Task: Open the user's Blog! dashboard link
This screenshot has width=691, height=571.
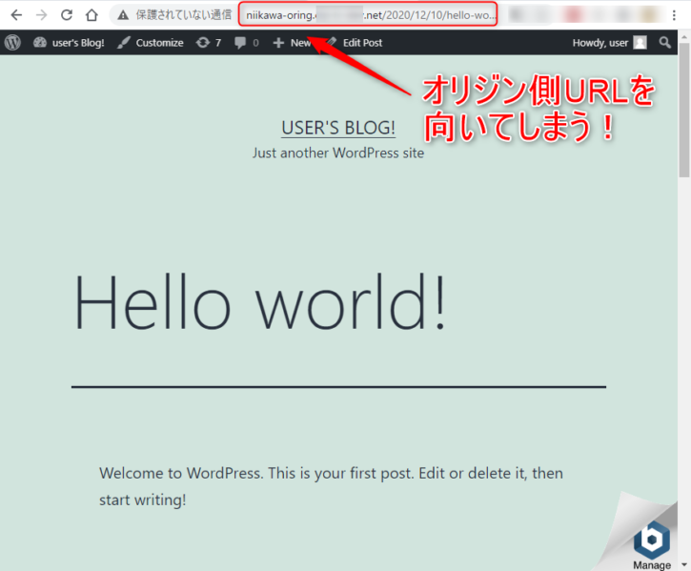Action: click(x=78, y=43)
